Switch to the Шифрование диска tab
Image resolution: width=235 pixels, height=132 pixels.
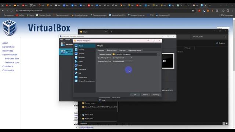click(x=135, y=50)
